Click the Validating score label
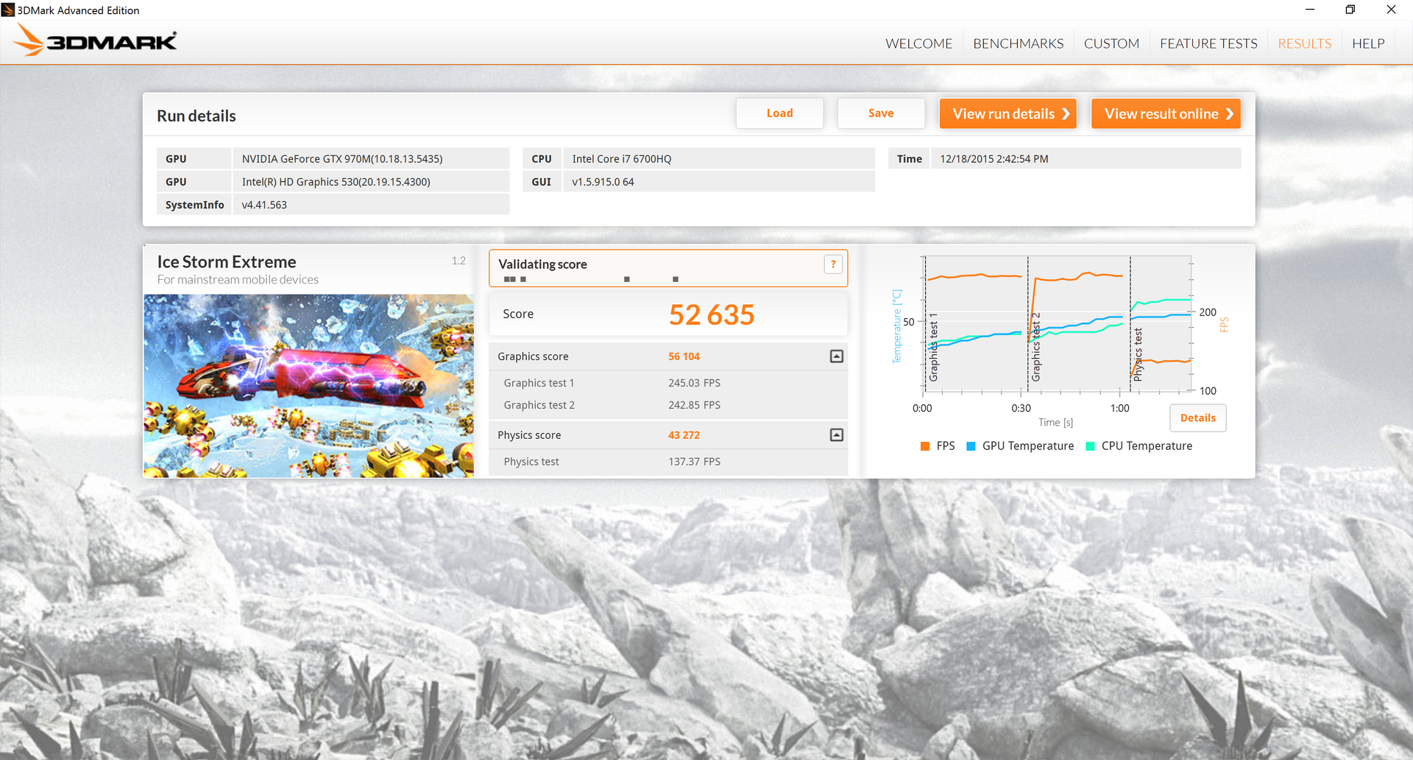This screenshot has height=760, width=1413. pos(542,264)
